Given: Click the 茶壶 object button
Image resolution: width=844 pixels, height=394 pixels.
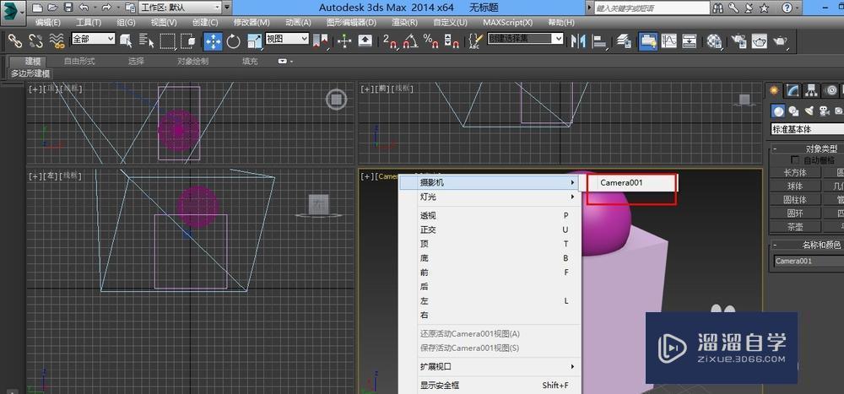Looking at the screenshot, I should 795,227.
